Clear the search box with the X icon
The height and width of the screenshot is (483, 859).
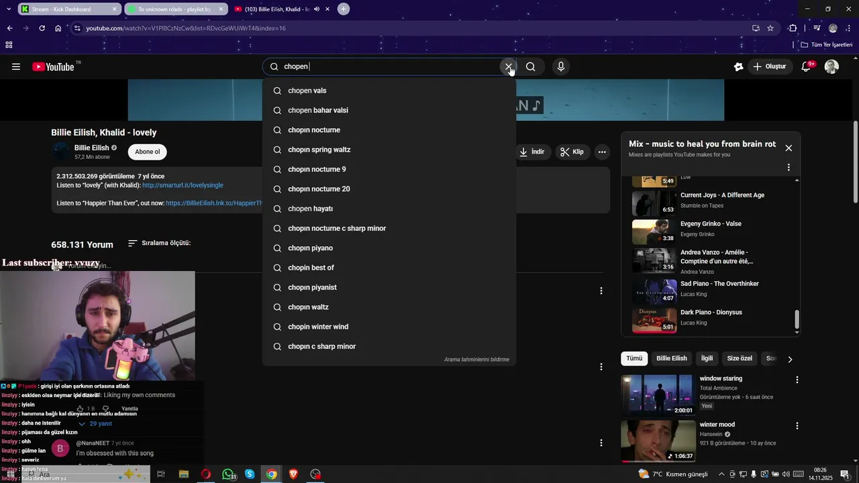(x=508, y=66)
